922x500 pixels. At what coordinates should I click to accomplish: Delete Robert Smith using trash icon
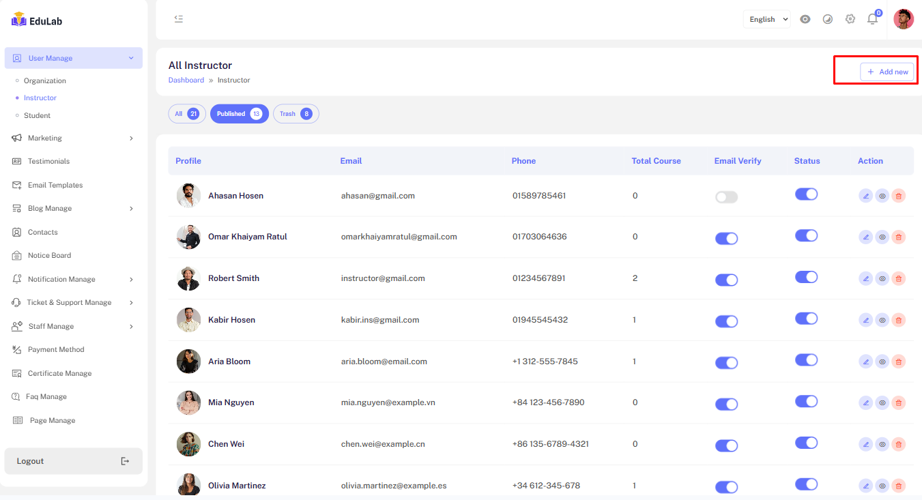coord(898,278)
